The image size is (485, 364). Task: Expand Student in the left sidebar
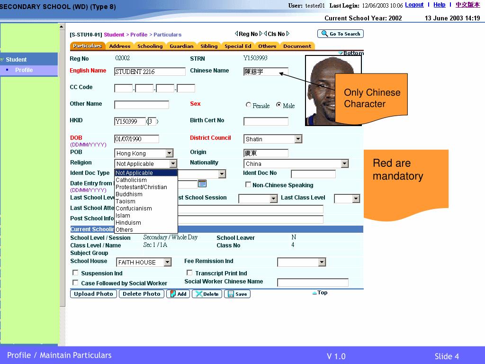[x=16, y=59]
